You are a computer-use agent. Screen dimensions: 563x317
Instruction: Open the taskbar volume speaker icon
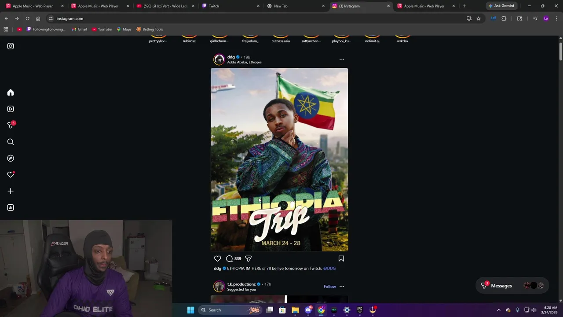[x=534, y=310]
